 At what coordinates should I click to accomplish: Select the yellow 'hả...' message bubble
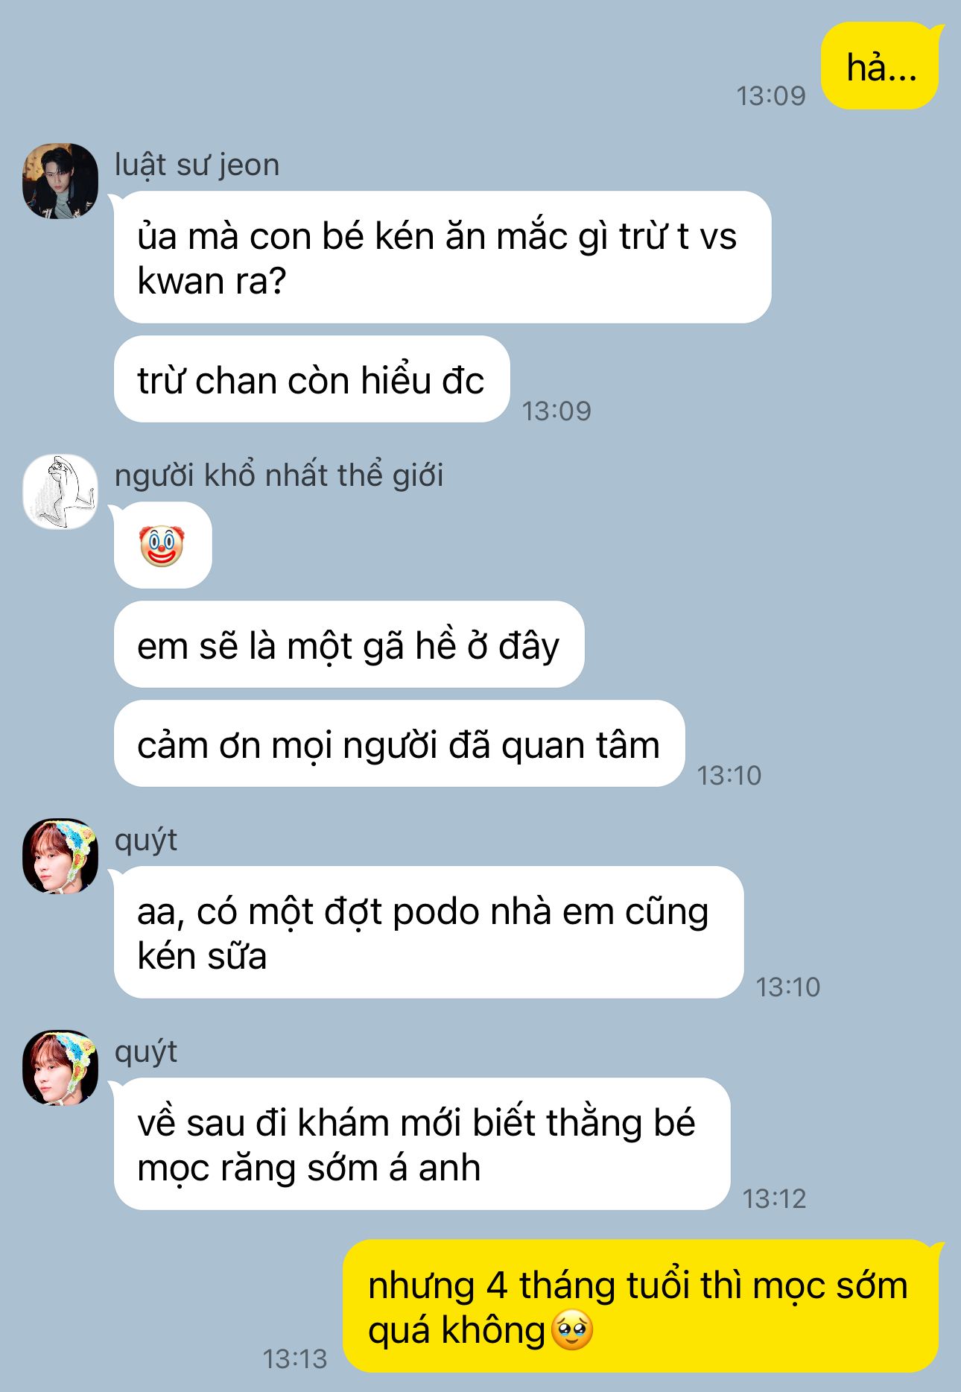pyautogui.click(x=881, y=66)
